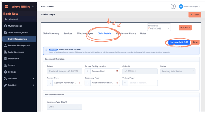Go to Payment Management in the sidebar
The width and height of the screenshot is (207, 114).
point(19,45)
